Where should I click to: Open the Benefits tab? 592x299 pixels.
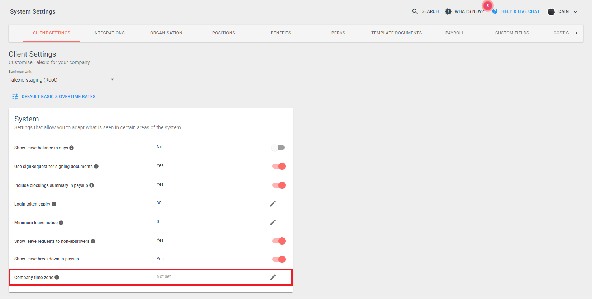(x=281, y=33)
